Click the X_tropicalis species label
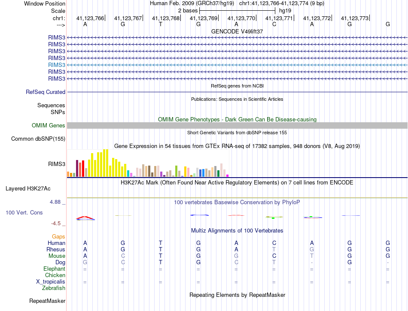Image resolution: width=408 pixels, height=311 pixels. click(x=51, y=282)
